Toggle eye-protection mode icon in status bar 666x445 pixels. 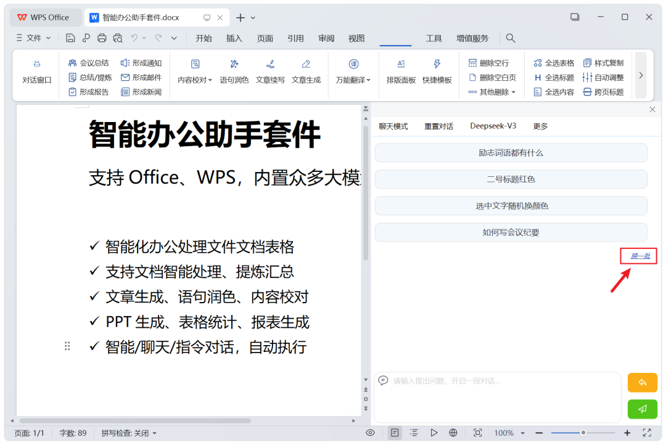point(370,433)
